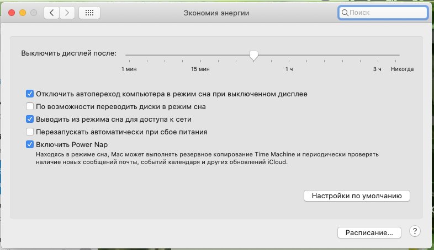Viewport: 434px width, 250px height.
Task: Click the Выключить дисплей после label
Action: pyautogui.click(x=69, y=53)
